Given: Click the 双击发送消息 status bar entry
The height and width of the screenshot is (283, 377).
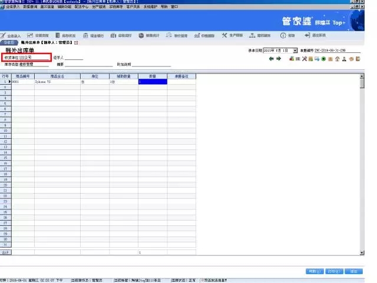Looking at the screenshot, I should pyautogui.click(x=214, y=280).
